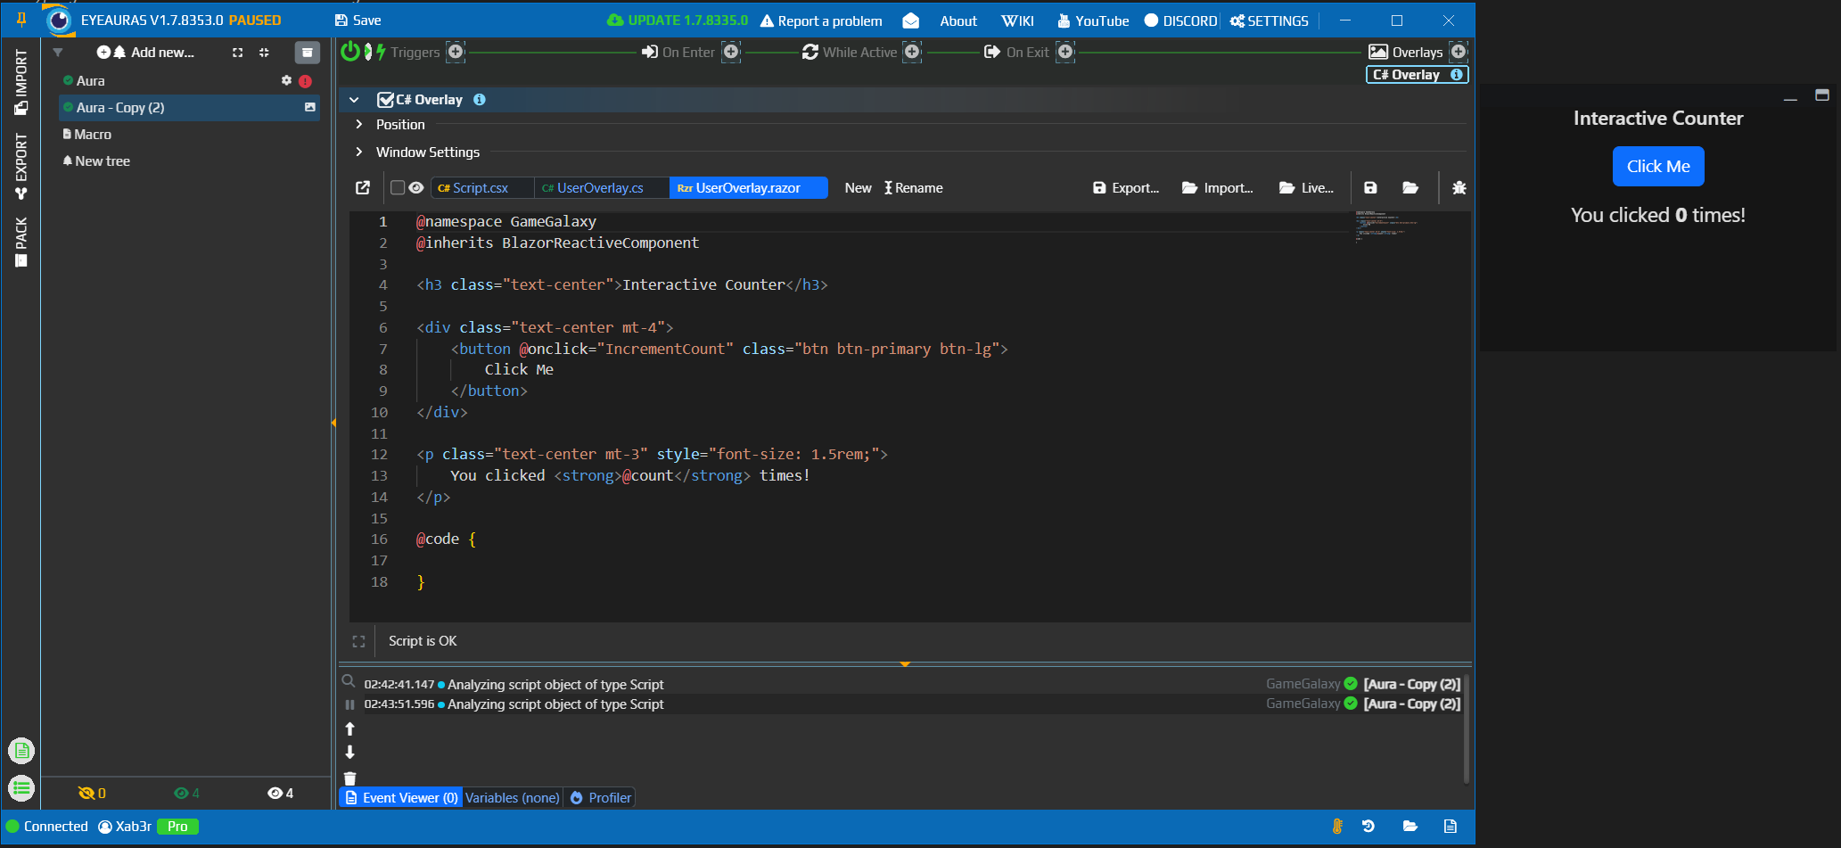This screenshot has height=848, width=1841.
Task: Toggle the green active auras filter showing 4
Action: point(186,793)
